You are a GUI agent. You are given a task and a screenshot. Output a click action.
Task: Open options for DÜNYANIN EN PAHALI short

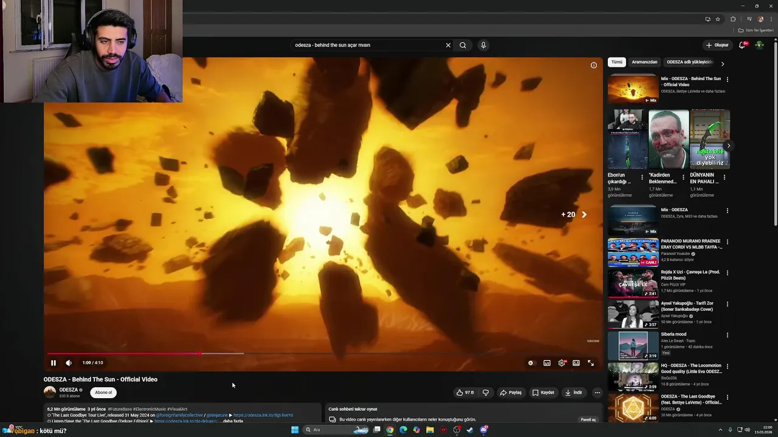724,178
